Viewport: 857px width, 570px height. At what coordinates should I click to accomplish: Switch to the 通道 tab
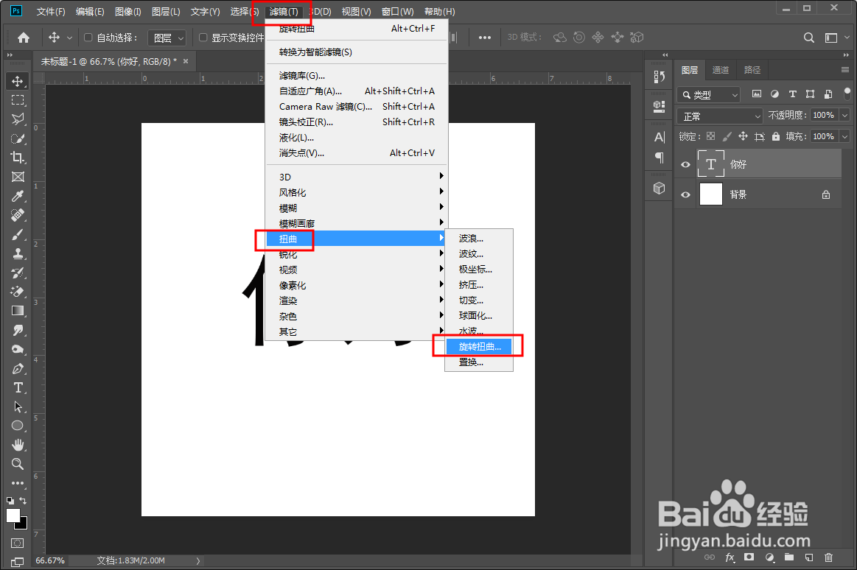(x=721, y=70)
